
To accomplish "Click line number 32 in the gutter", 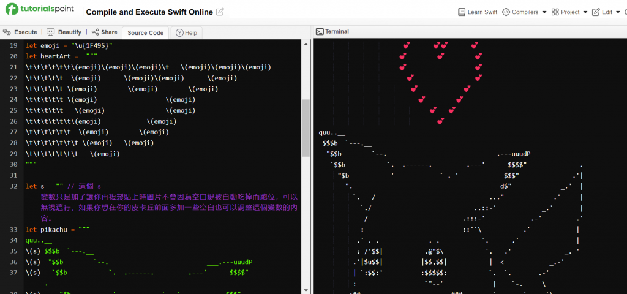I will coord(13,186).
